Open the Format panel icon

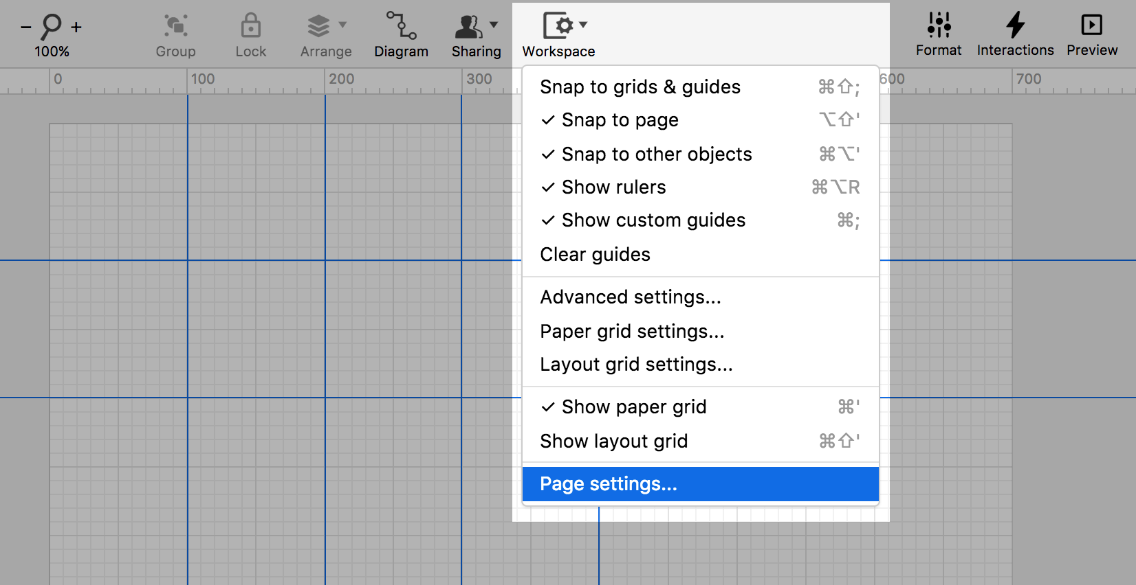(939, 25)
